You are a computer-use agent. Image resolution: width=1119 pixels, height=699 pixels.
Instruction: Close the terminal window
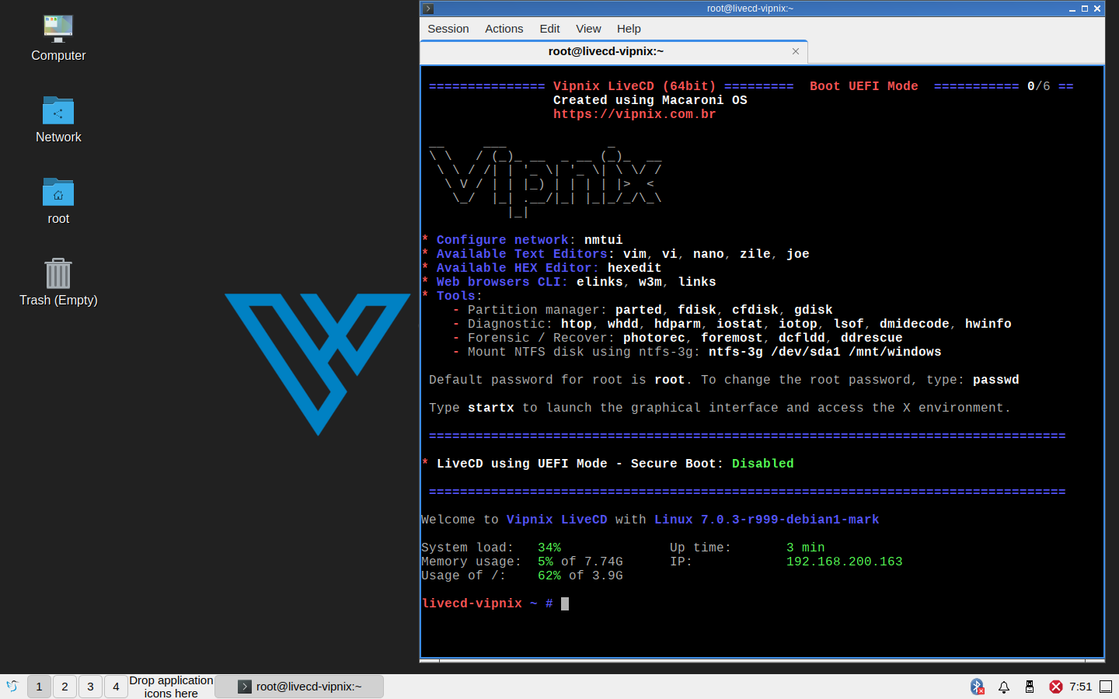click(x=1097, y=9)
